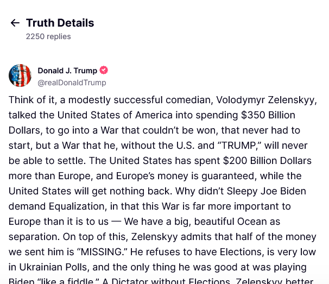Go back using the left arrow icon
The width and height of the screenshot is (329, 284).
tap(15, 23)
